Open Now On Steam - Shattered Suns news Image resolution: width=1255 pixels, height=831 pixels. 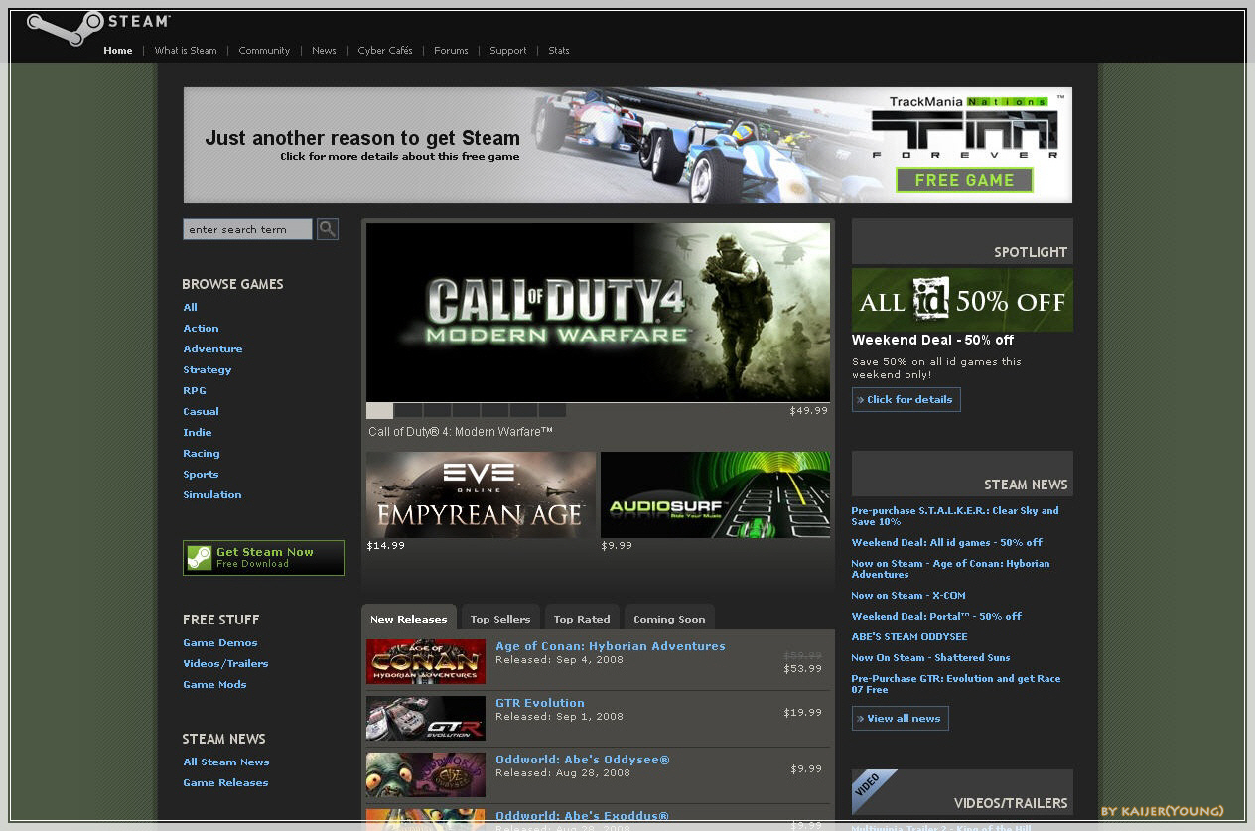[930, 658]
